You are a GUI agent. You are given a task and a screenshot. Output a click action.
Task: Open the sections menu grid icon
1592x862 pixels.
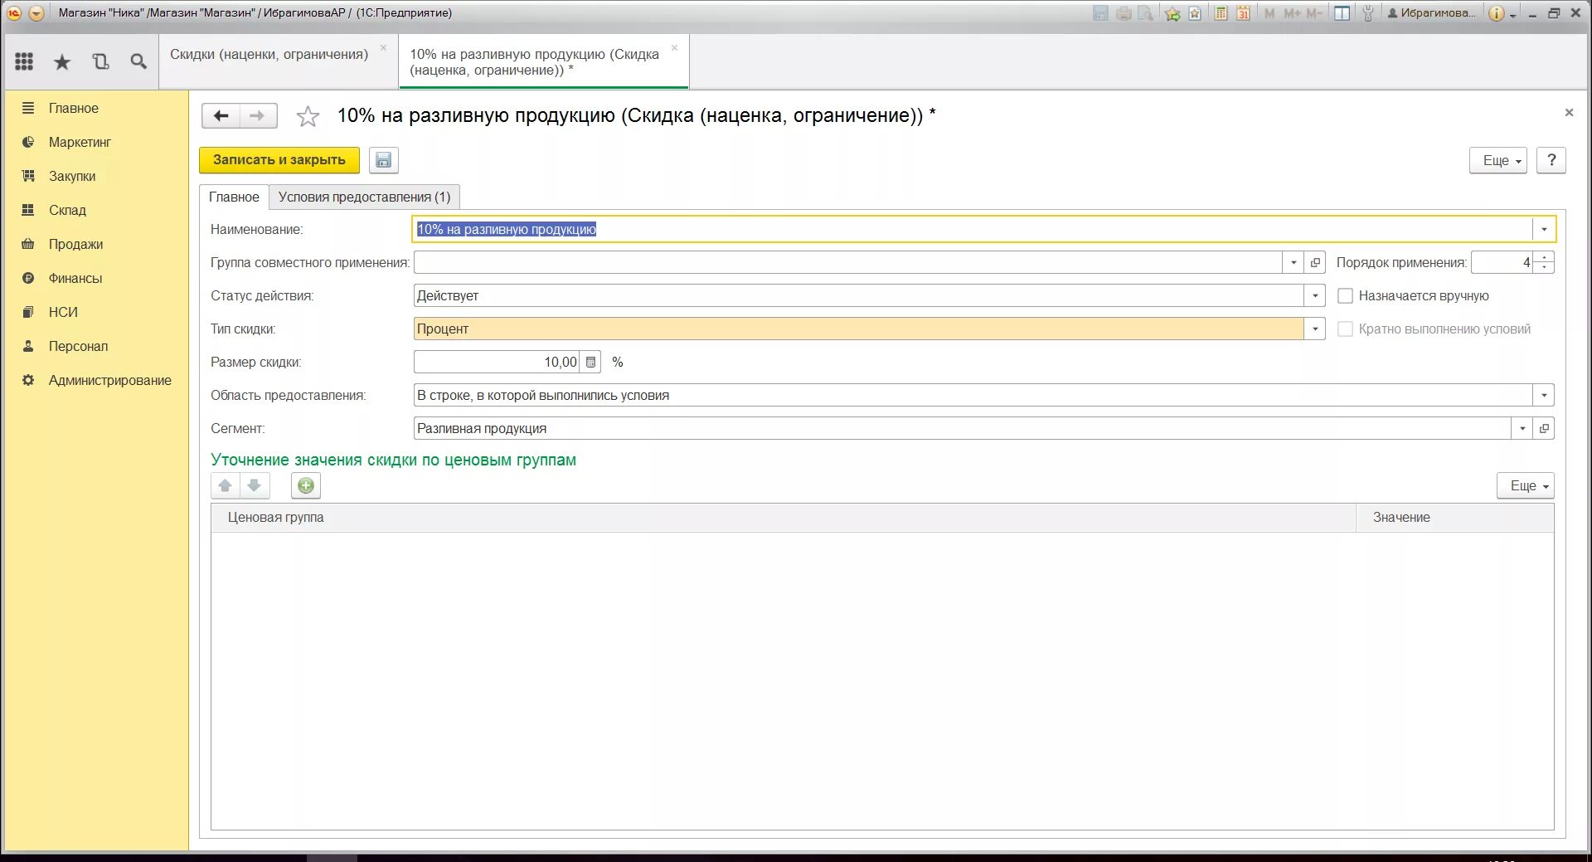[24, 61]
